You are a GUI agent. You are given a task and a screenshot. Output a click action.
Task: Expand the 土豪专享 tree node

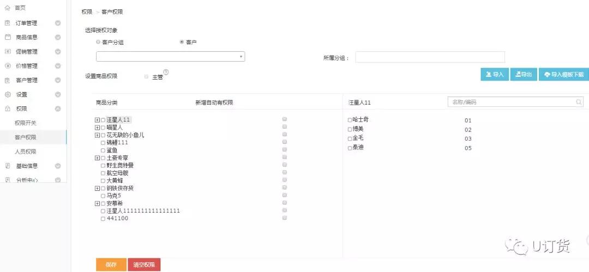click(x=97, y=158)
